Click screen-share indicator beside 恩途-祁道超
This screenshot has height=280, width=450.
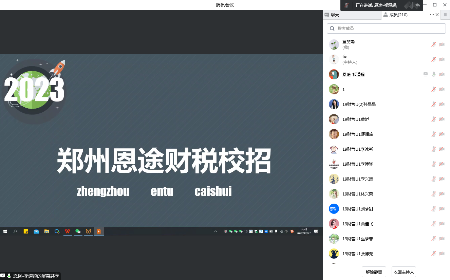[x=426, y=74]
